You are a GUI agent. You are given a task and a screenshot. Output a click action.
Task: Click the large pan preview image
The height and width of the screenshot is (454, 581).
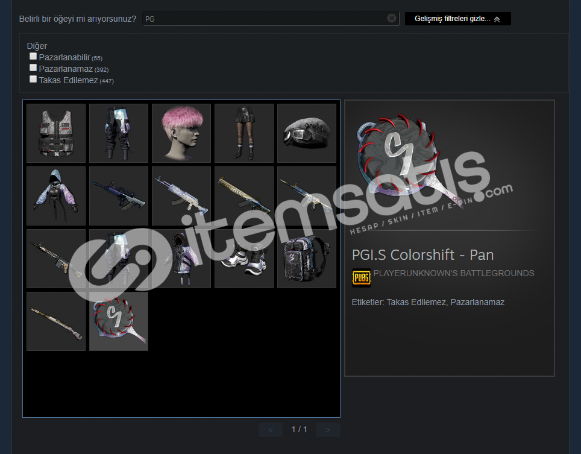pyautogui.click(x=411, y=161)
